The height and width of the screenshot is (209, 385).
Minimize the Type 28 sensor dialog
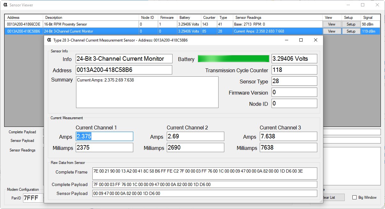coord(286,40)
